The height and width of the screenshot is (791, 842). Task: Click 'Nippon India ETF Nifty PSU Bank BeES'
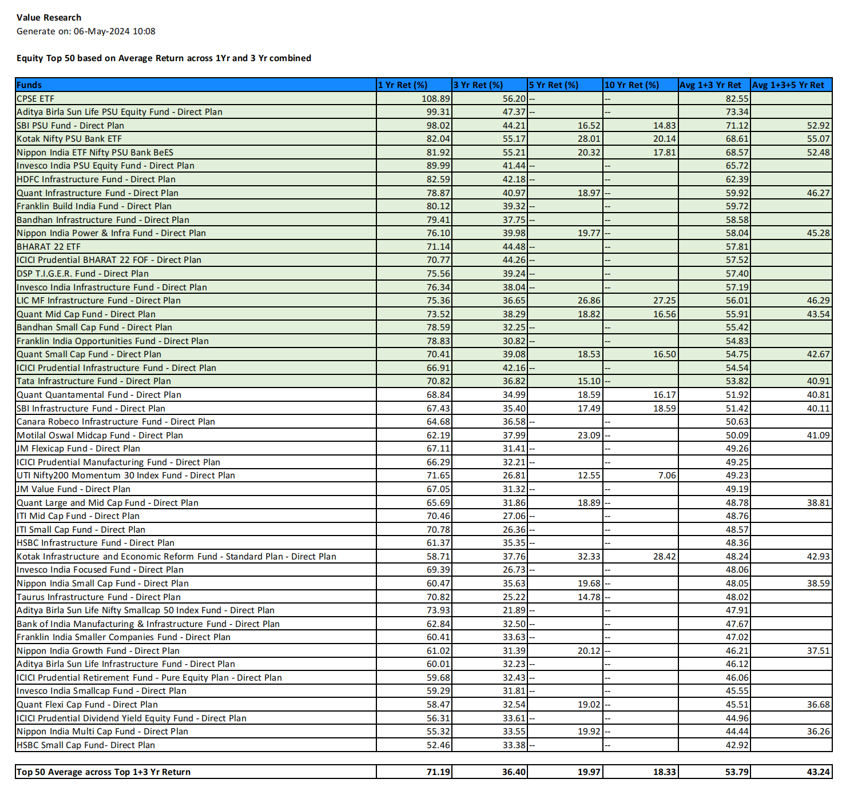(95, 152)
